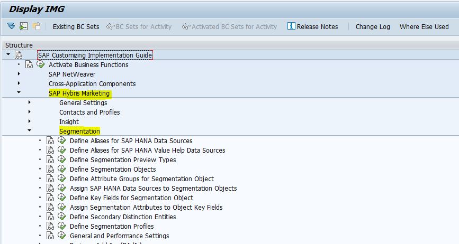Screen dimensions: 459x244
Task: Open documentation for Define Attribute Groups for Segmentation Object
Action: (x=50, y=179)
